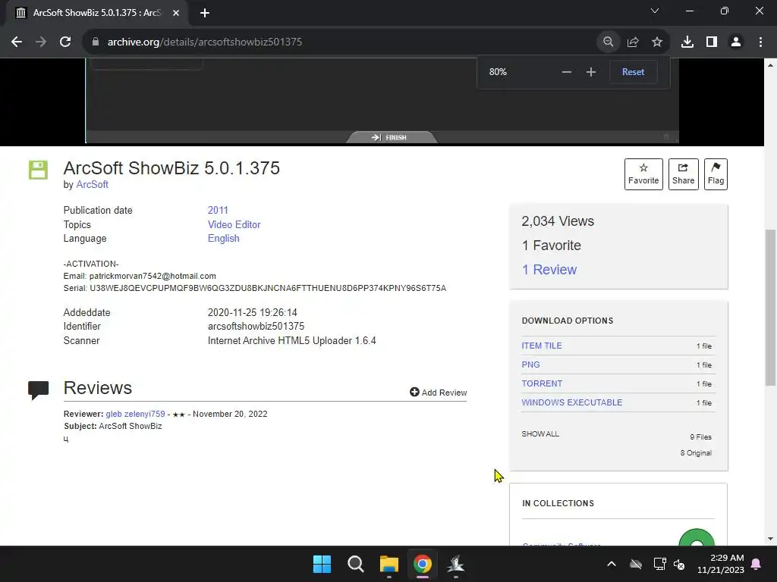Open the notification bell

[x=757, y=564]
